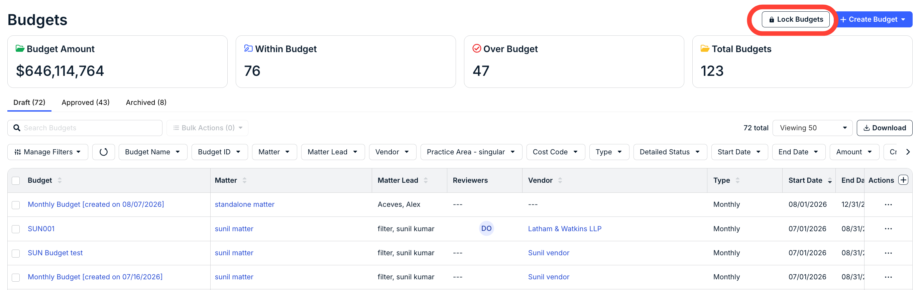Screen dimensions: 922x290
Task: Select the SUN Budget test checkbox
Action: coord(16,254)
